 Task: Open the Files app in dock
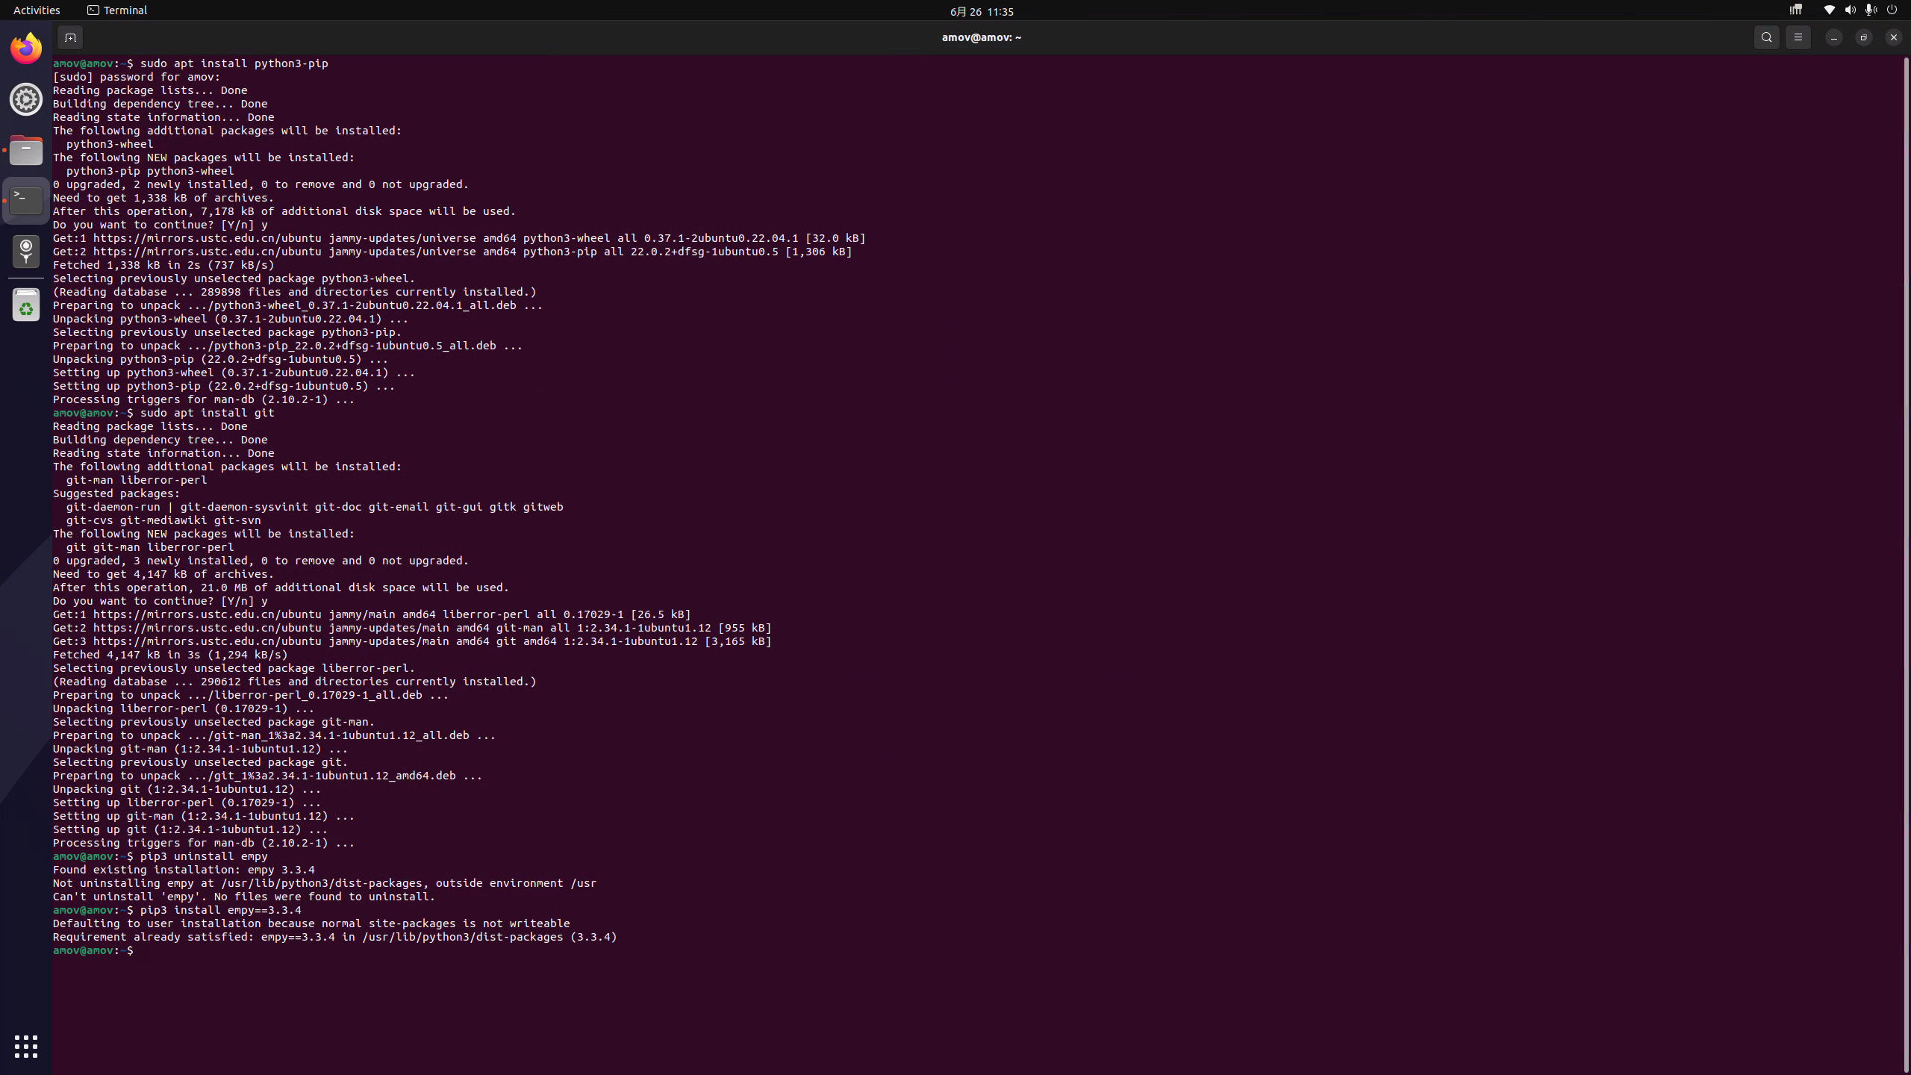(x=26, y=150)
